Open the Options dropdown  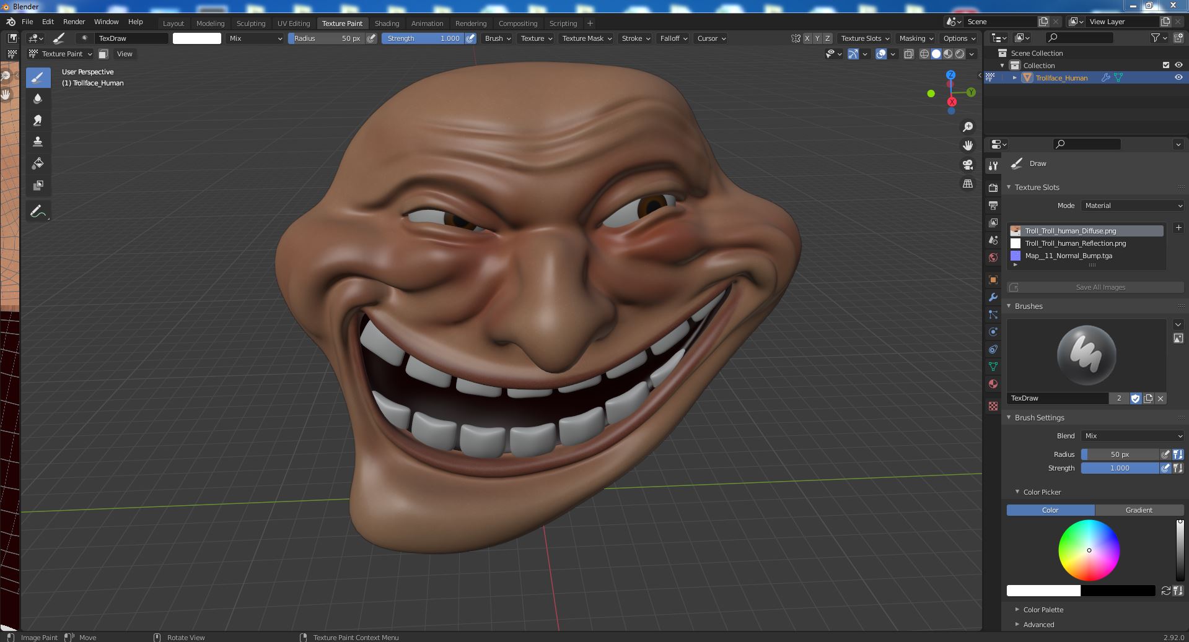[959, 38]
